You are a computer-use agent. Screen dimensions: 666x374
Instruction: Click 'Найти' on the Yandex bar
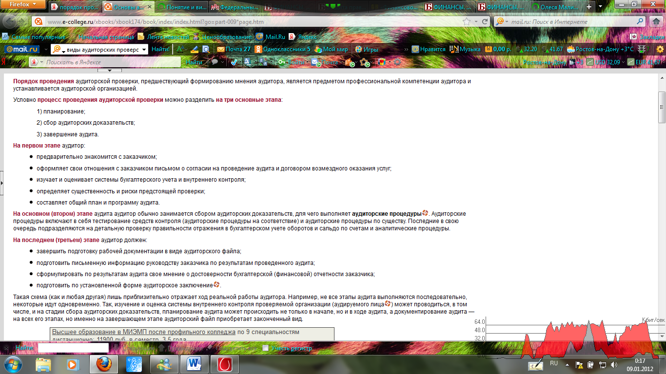point(194,62)
